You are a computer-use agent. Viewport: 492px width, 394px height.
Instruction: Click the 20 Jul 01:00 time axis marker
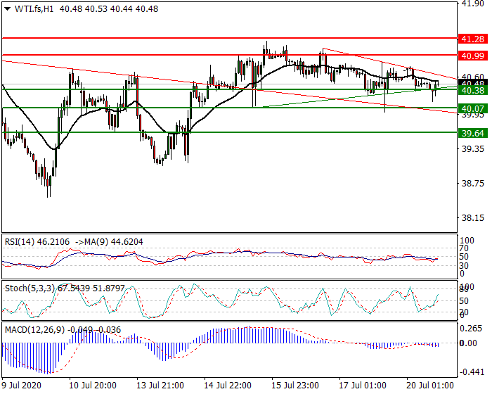pyautogui.click(x=430, y=385)
